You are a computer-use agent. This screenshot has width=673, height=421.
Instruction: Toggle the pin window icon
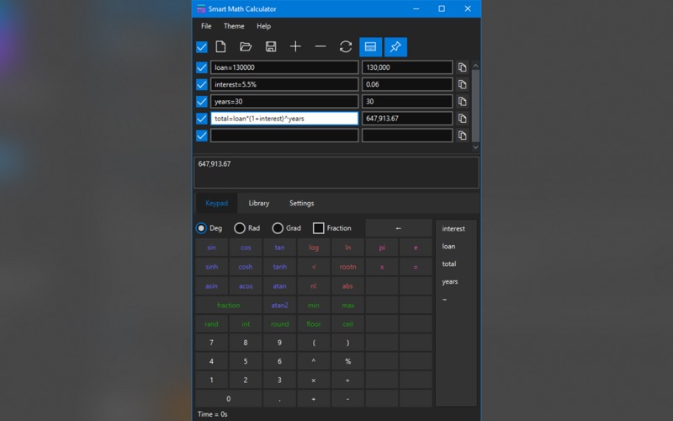(395, 47)
